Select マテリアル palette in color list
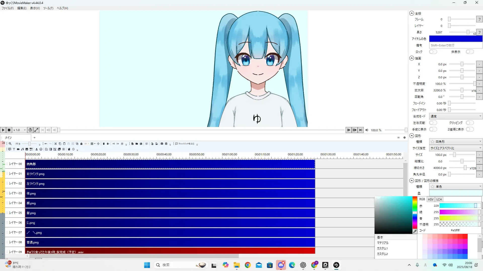Viewport: 483px width, 271px height. click(383, 243)
